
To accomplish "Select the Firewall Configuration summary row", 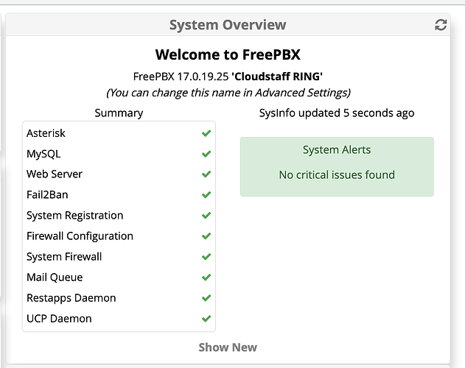I will click(x=119, y=236).
